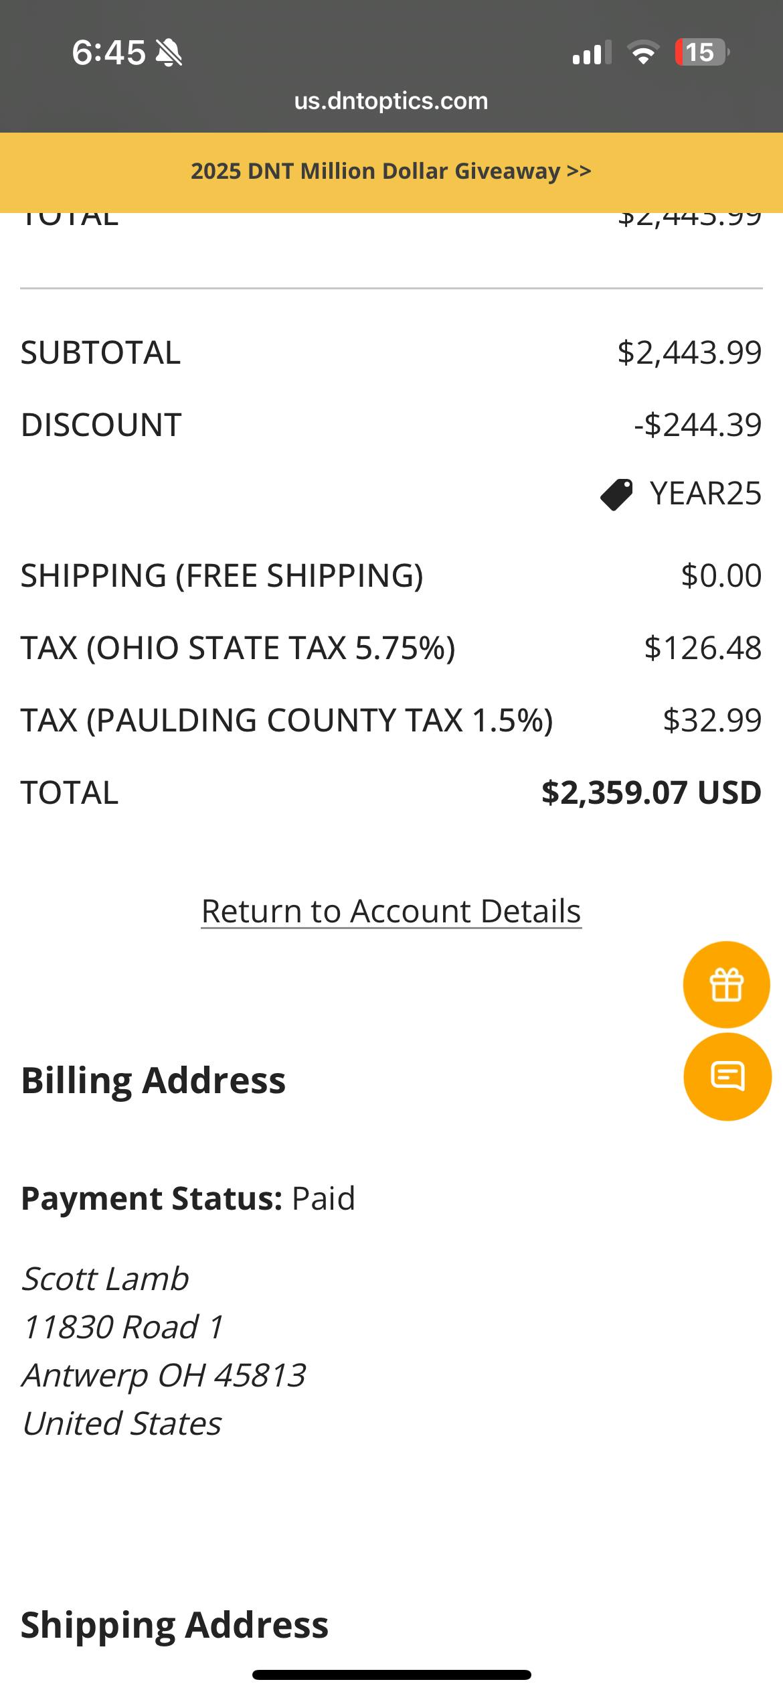Select the YEAR25 coupon code text
The width and height of the screenshot is (783, 1696).
[705, 494]
